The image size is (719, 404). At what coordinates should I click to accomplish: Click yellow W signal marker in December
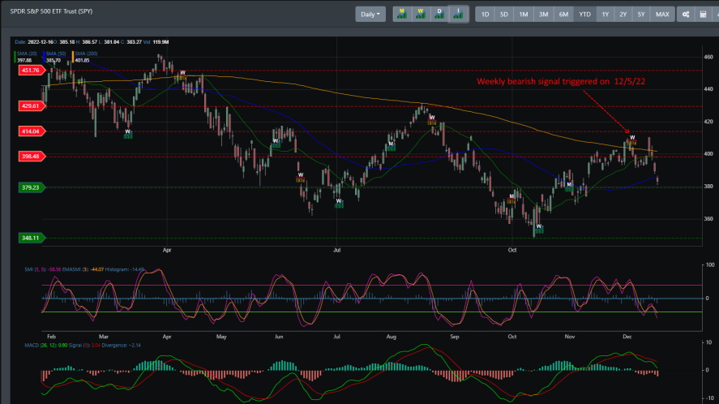pos(632,140)
